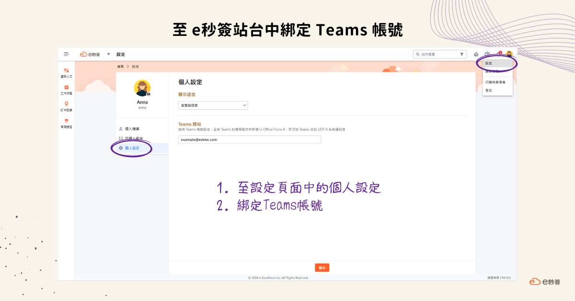Click the camera icon on Anna's photo
The image size is (575, 301).
(x=149, y=94)
